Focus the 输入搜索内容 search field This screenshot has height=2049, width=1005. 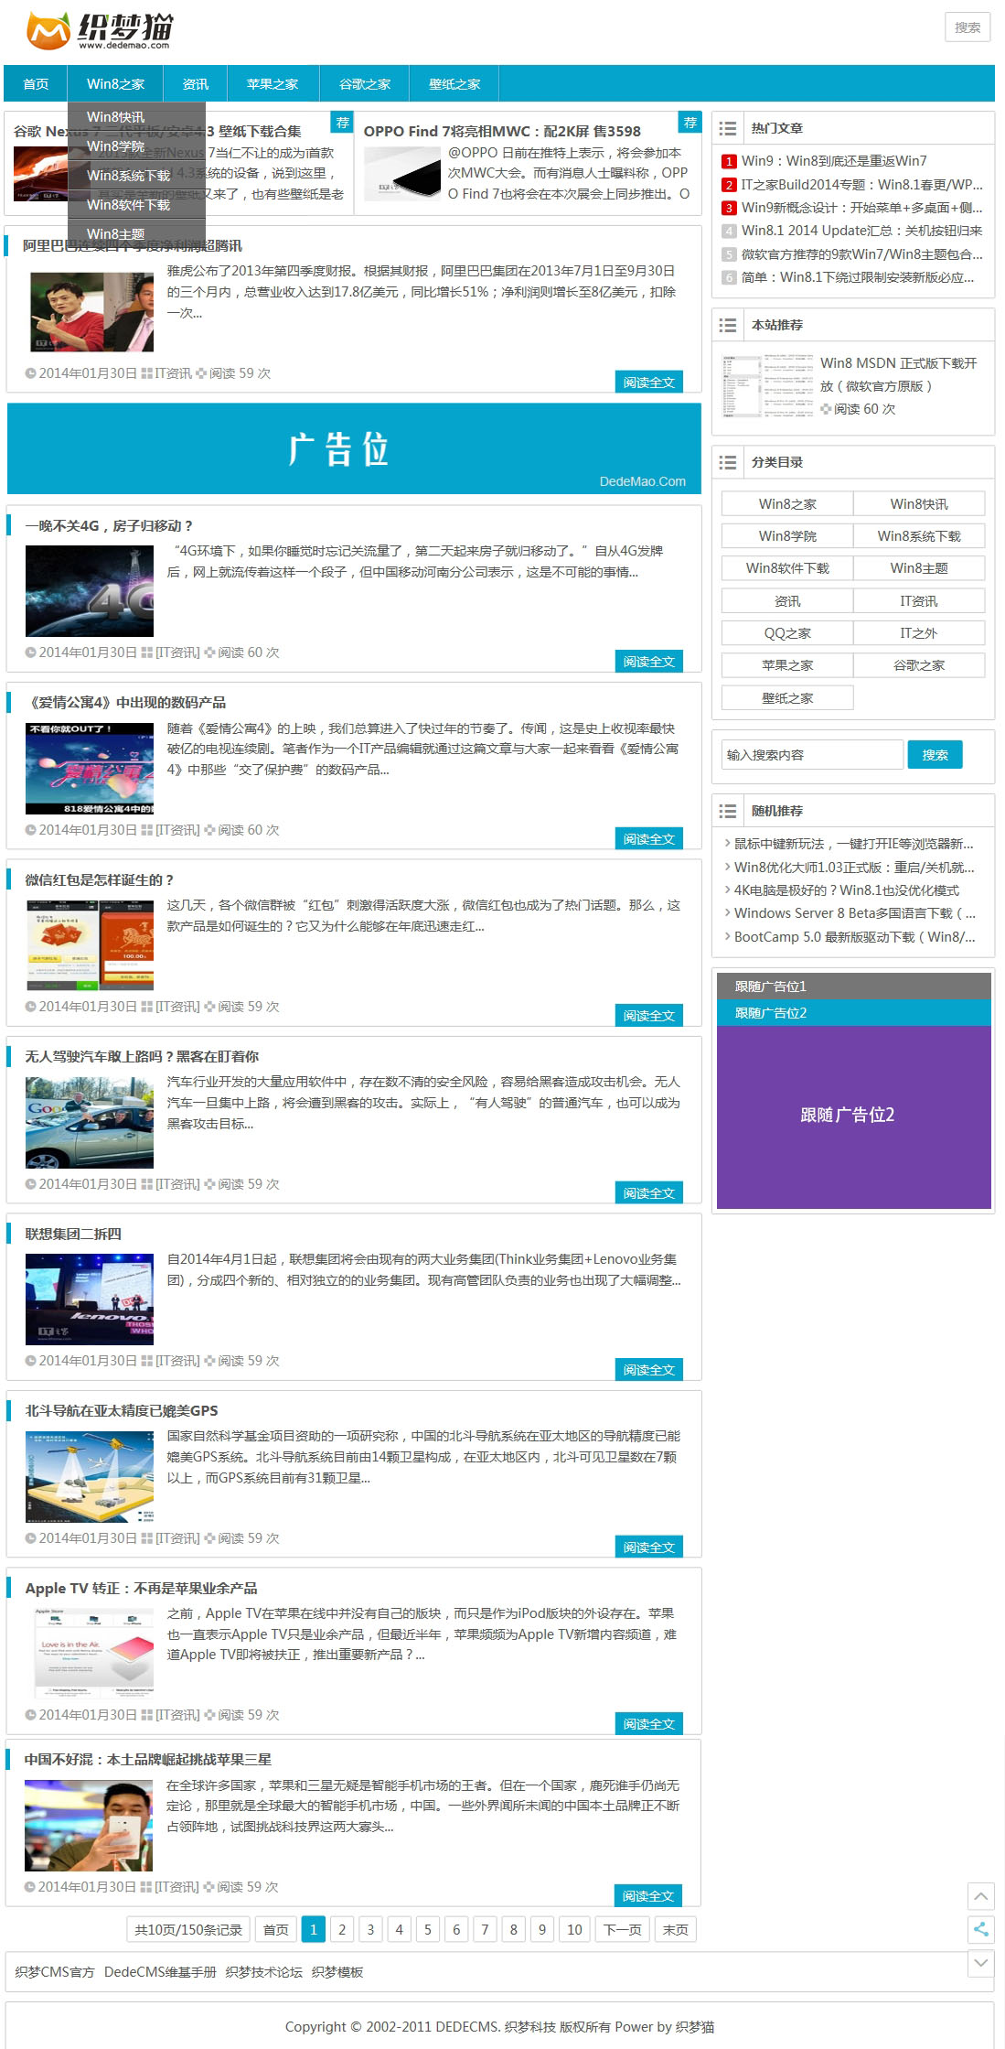[x=812, y=755]
